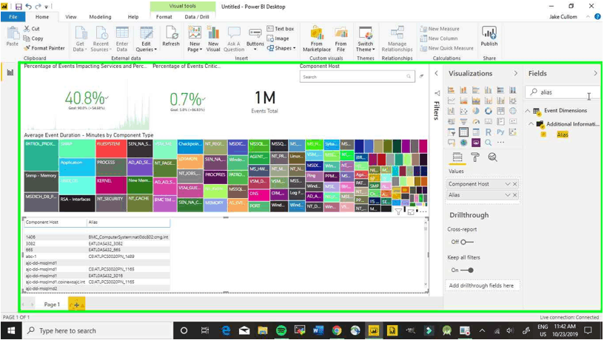604x340 pixels.
Task: Click Format Painter button
Action: click(x=44, y=48)
